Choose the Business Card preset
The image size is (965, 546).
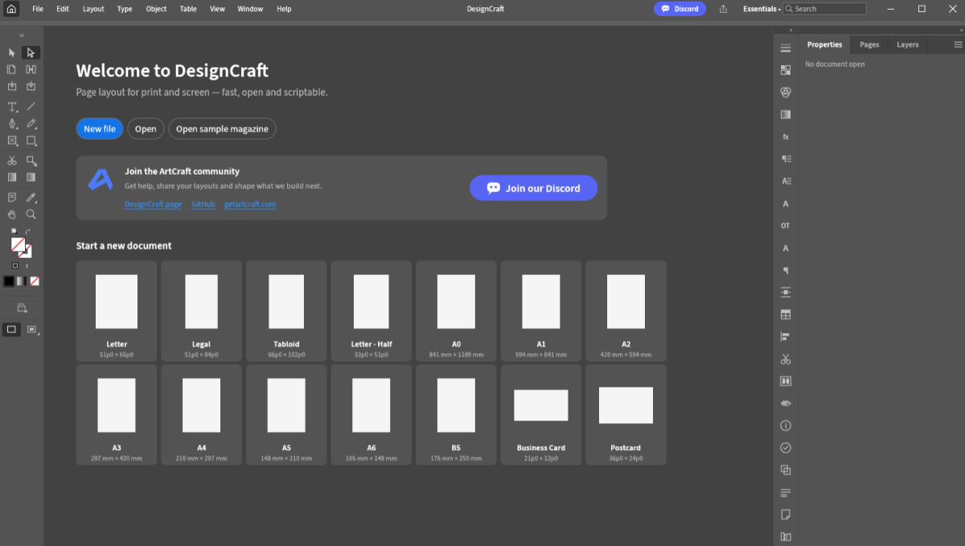(x=541, y=414)
